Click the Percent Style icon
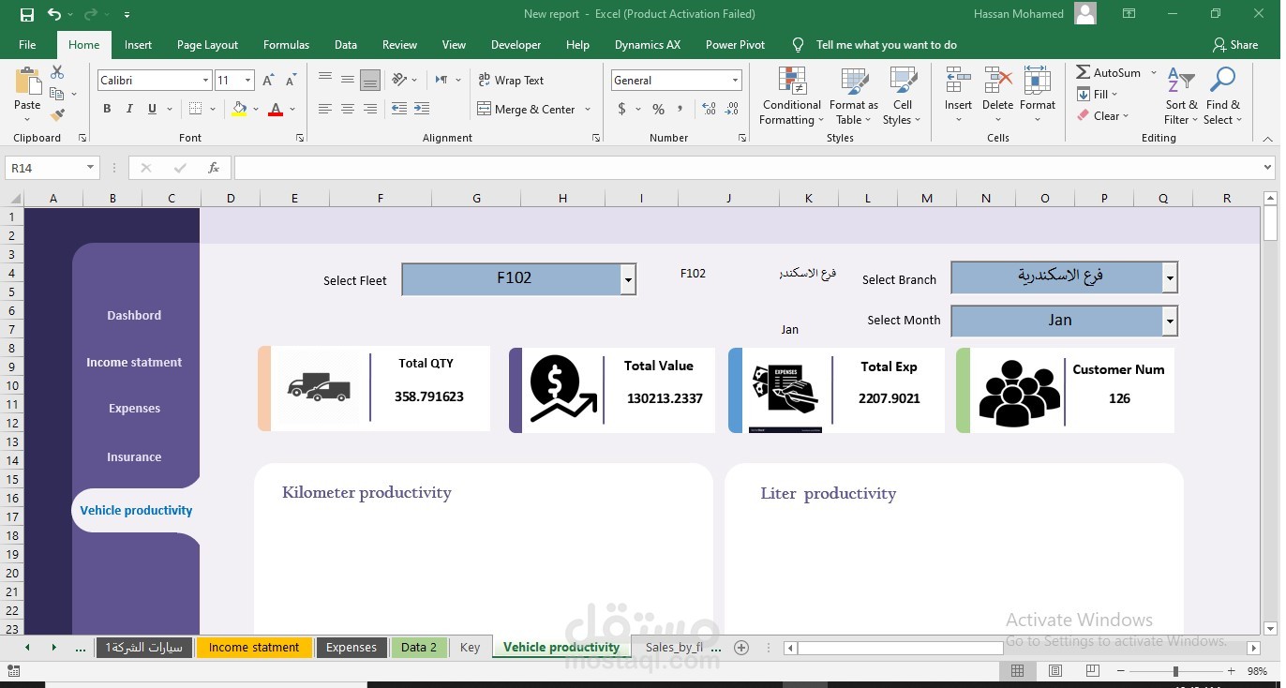The width and height of the screenshot is (1286, 688). tap(658, 109)
